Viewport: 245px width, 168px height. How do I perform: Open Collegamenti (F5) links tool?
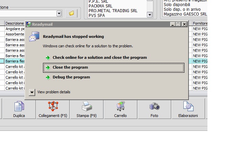[x=53, y=109]
